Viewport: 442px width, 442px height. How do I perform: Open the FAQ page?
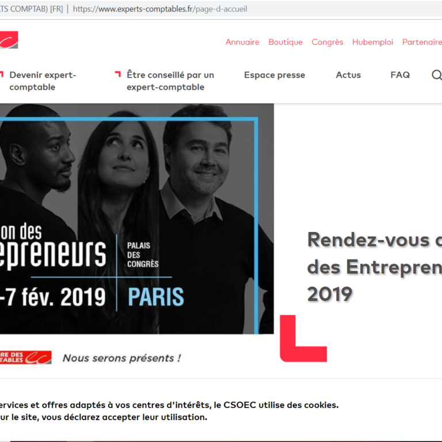[x=400, y=75]
